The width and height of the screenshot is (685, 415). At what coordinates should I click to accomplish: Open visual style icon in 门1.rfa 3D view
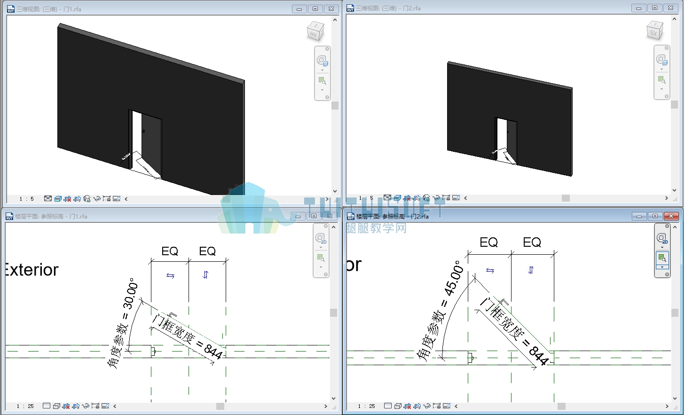[x=58, y=198]
